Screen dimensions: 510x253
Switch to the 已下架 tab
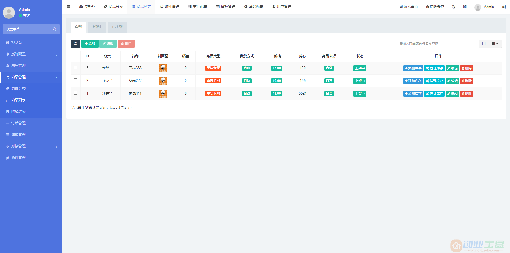tap(117, 27)
